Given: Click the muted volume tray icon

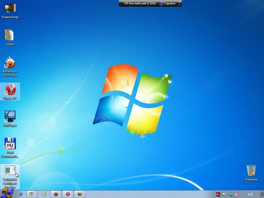Looking at the screenshot, I should click(237, 194).
